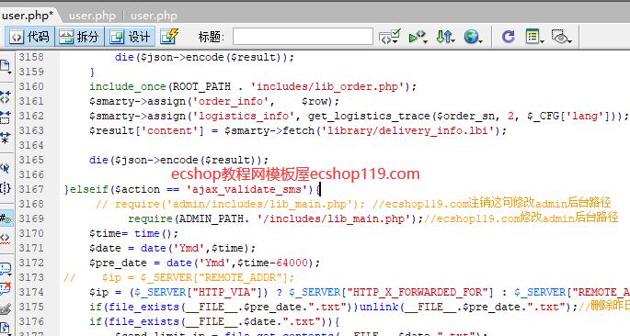
Task: Click the Apply Comment icon
Action: coord(6,268)
